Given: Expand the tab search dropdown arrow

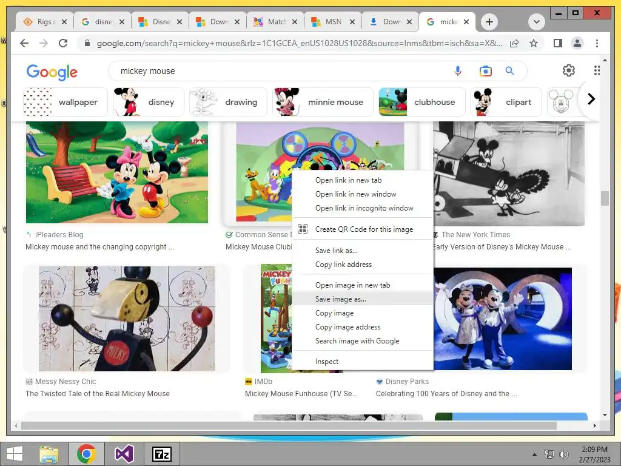Looking at the screenshot, I should point(536,22).
